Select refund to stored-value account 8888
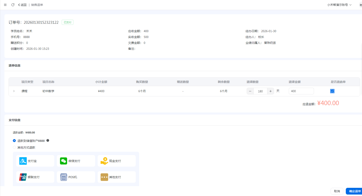Image resolution: width=362 pixels, height=196 pixels. tap(14, 141)
